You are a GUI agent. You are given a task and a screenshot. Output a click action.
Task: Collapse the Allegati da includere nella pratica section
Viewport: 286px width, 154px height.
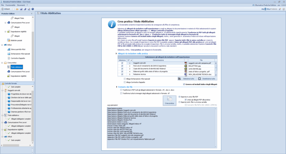116,53
